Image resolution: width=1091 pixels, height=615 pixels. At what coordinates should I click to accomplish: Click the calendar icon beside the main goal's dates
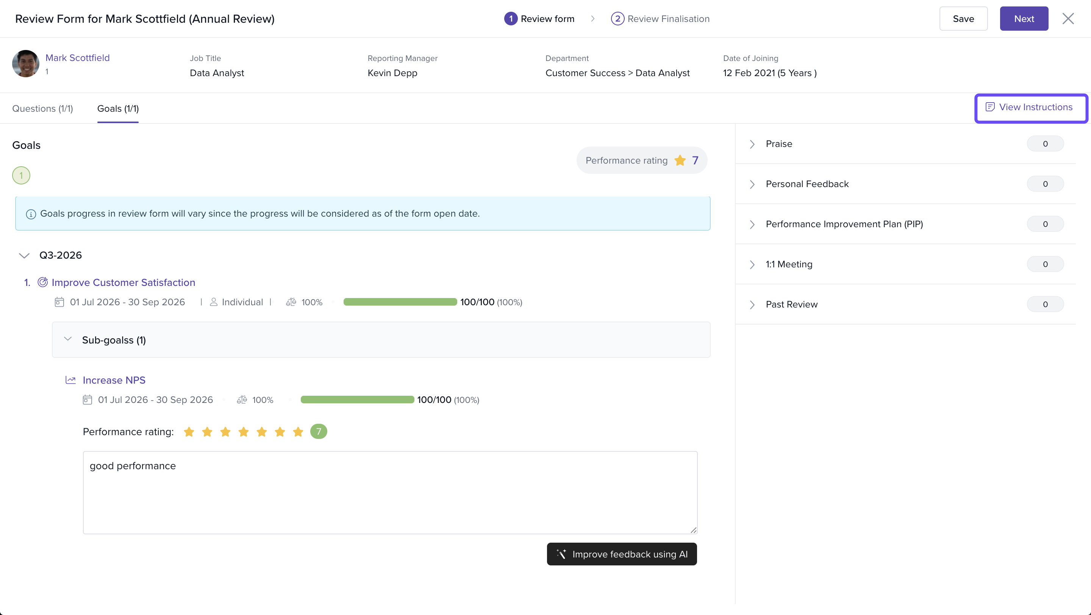point(59,302)
